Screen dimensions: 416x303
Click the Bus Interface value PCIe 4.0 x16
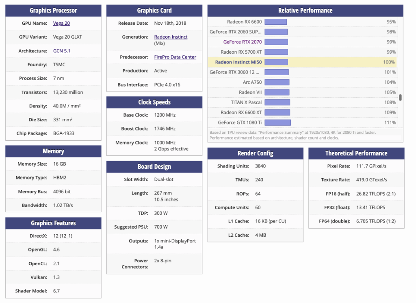[x=167, y=85]
